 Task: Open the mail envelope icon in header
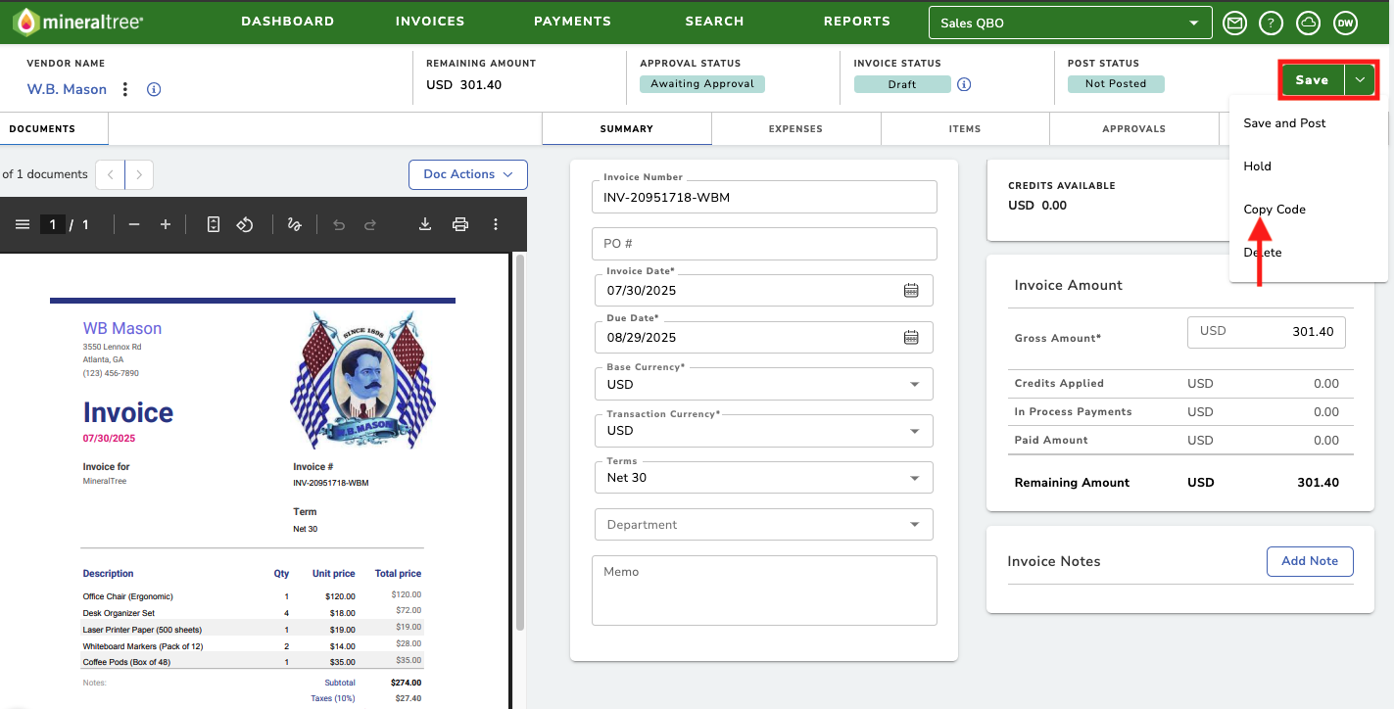1235,23
